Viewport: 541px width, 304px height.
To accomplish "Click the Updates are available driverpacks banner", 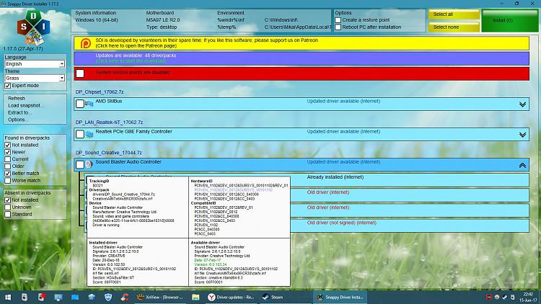I will [302, 58].
